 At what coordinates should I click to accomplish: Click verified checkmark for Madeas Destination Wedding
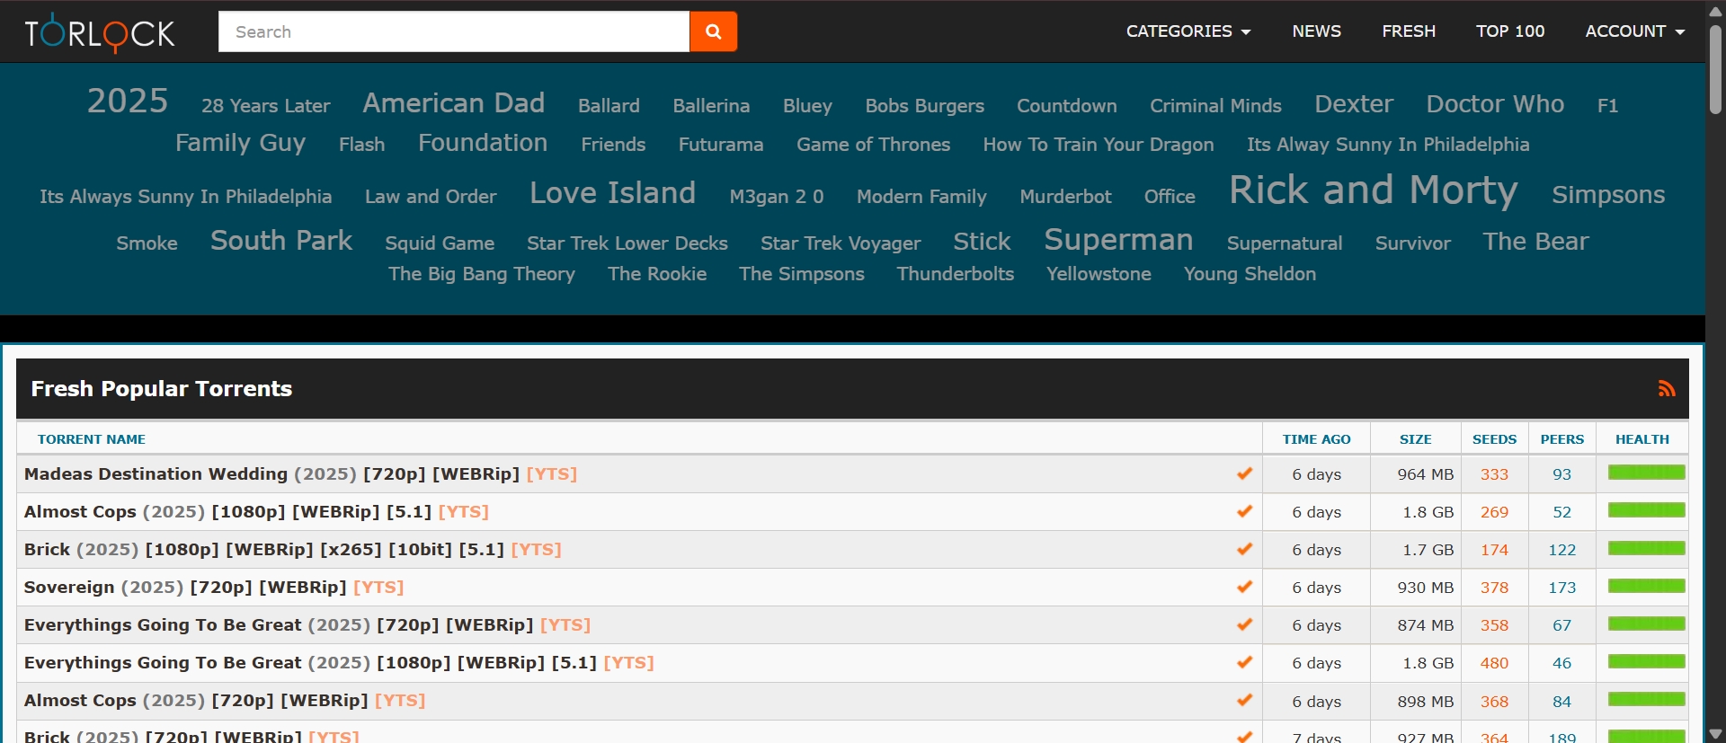click(x=1244, y=473)
